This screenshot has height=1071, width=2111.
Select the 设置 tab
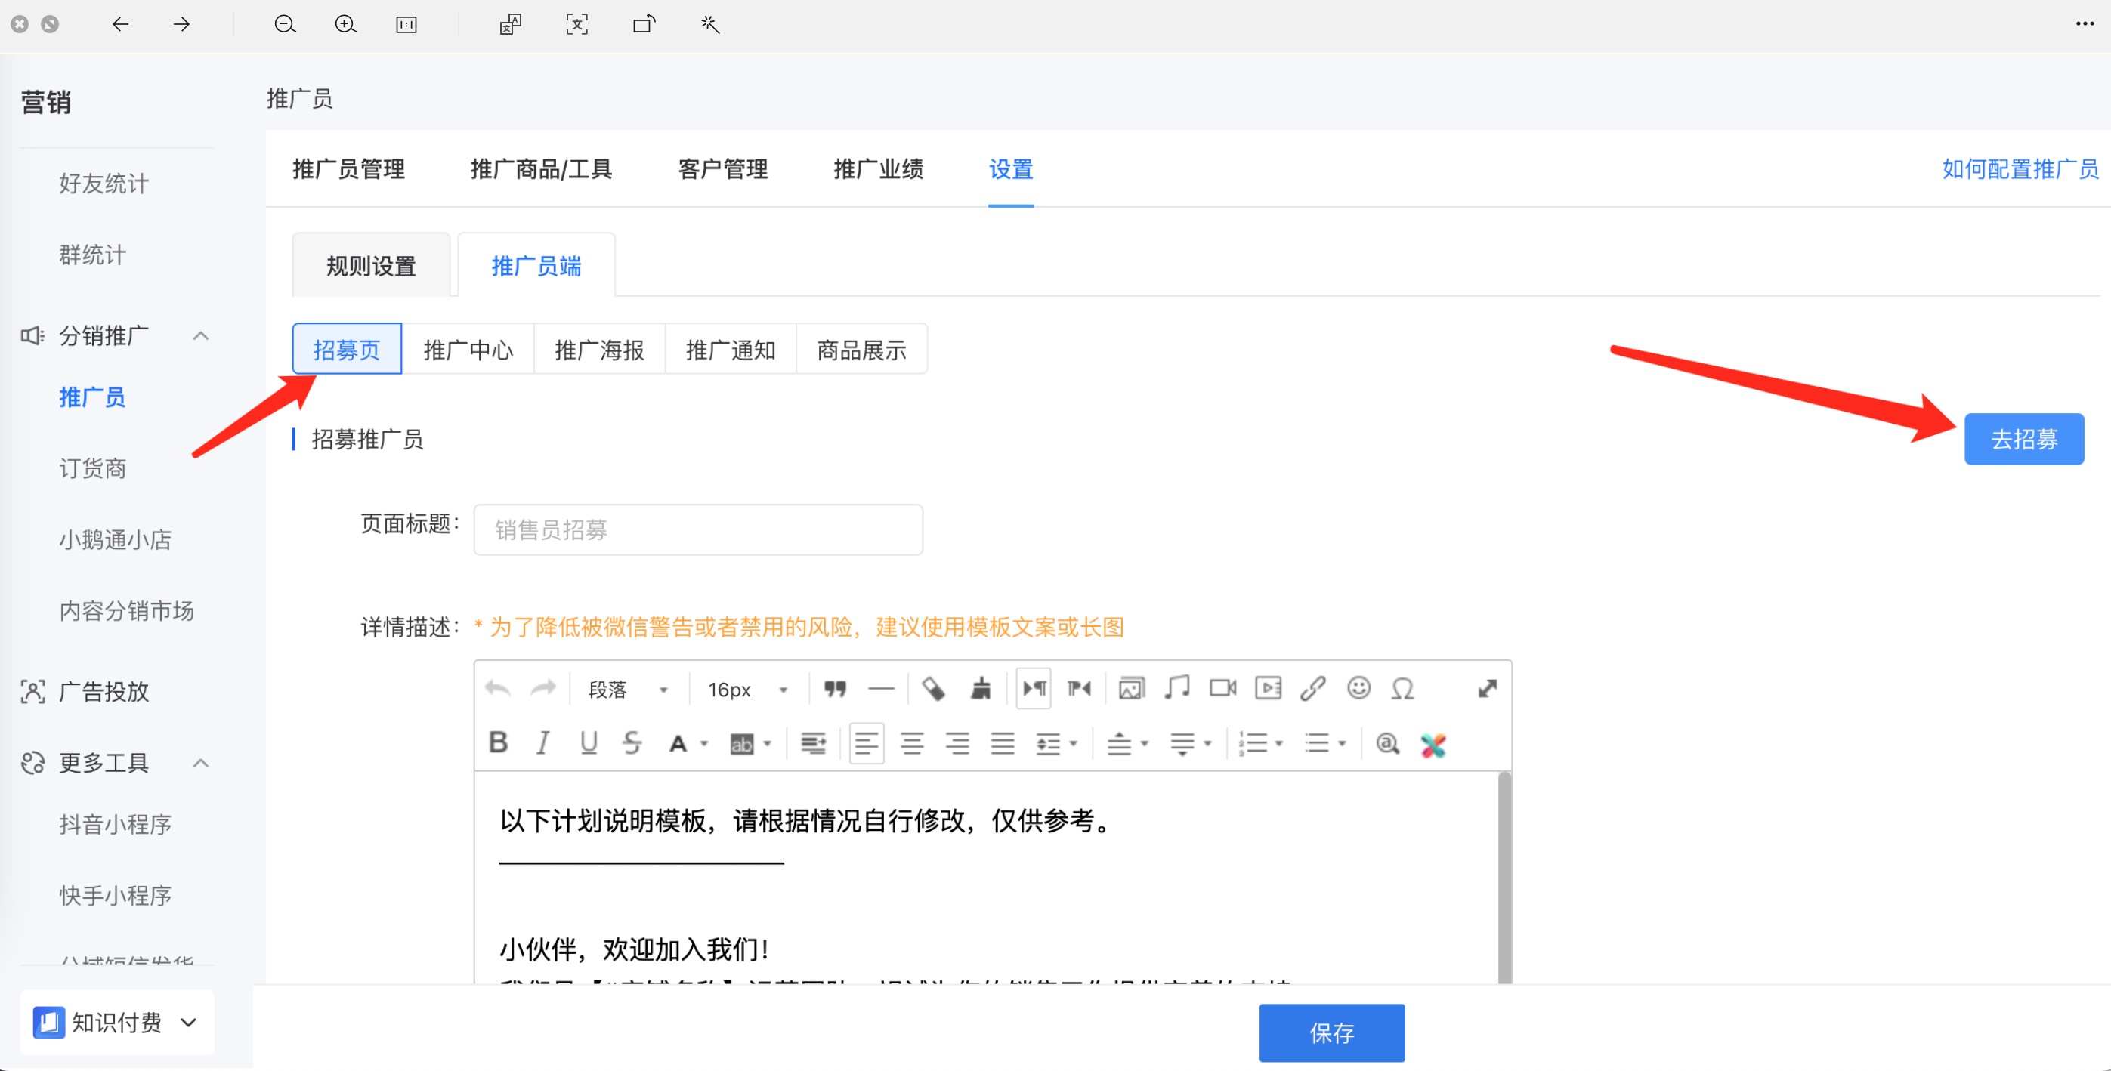1010,168
